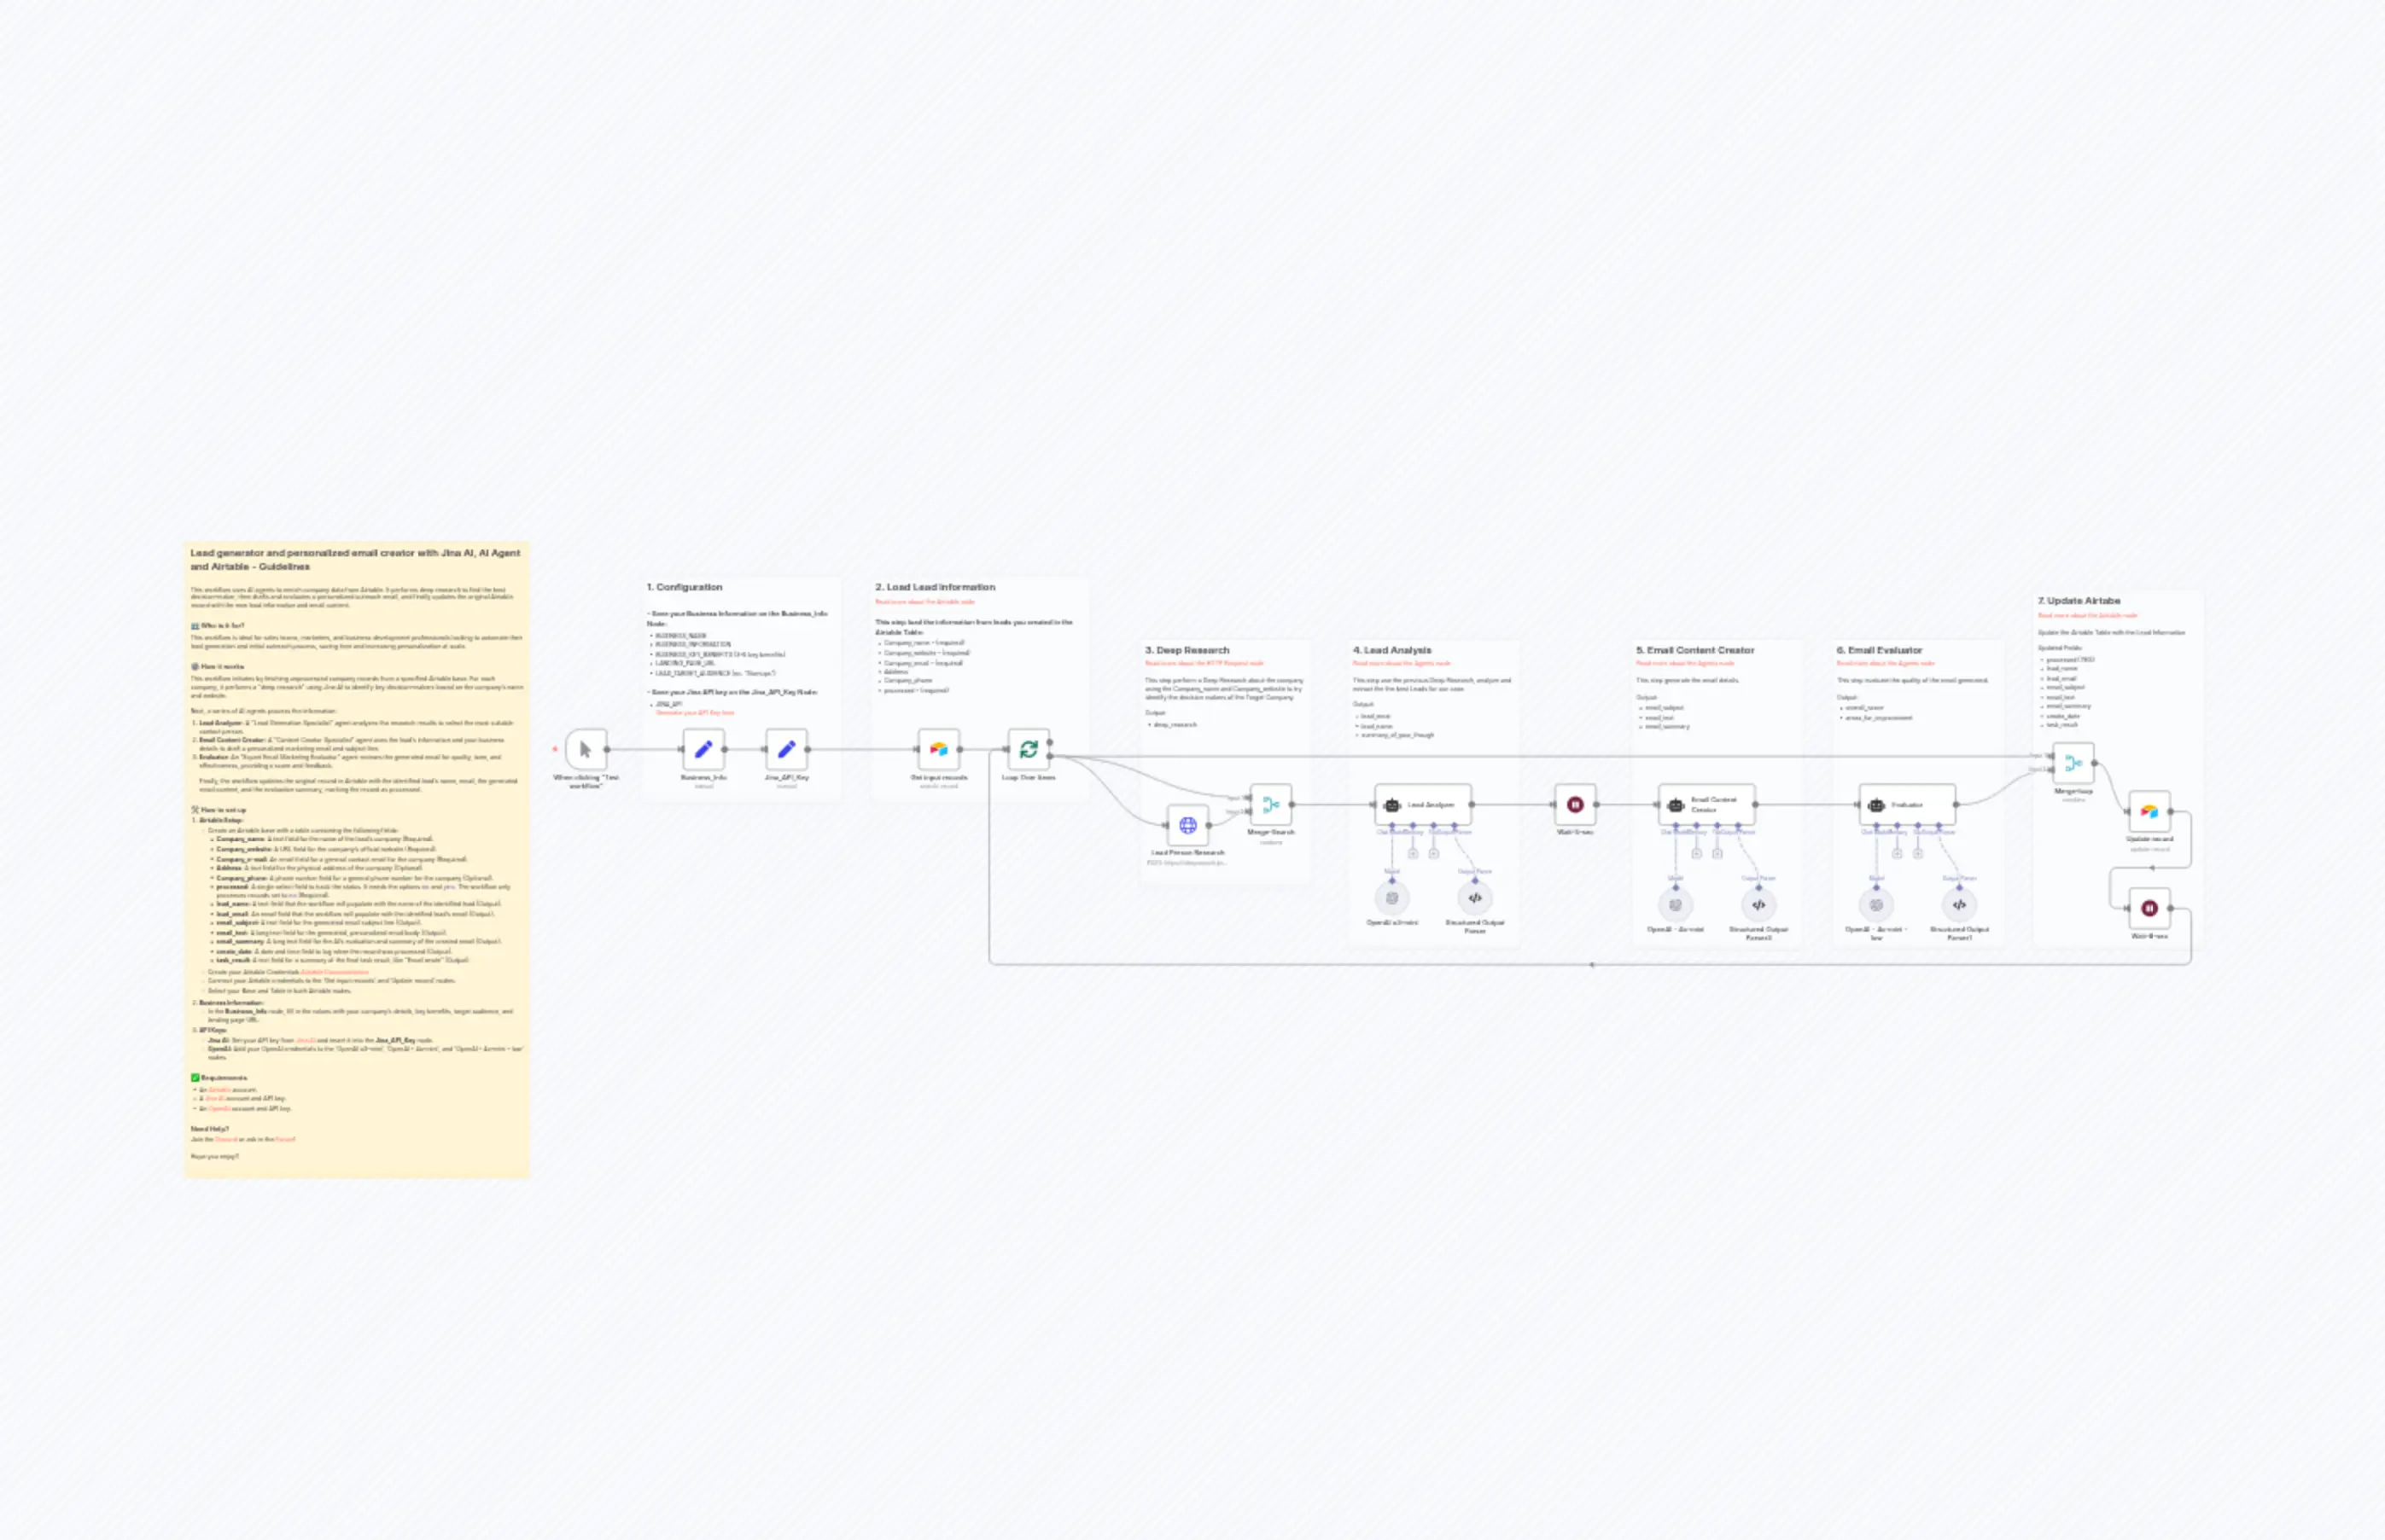Open the Evaluator agent node
The width and height of the screenshot is (2385, 1540).
pyautogui.click(x=1909, y=806)
